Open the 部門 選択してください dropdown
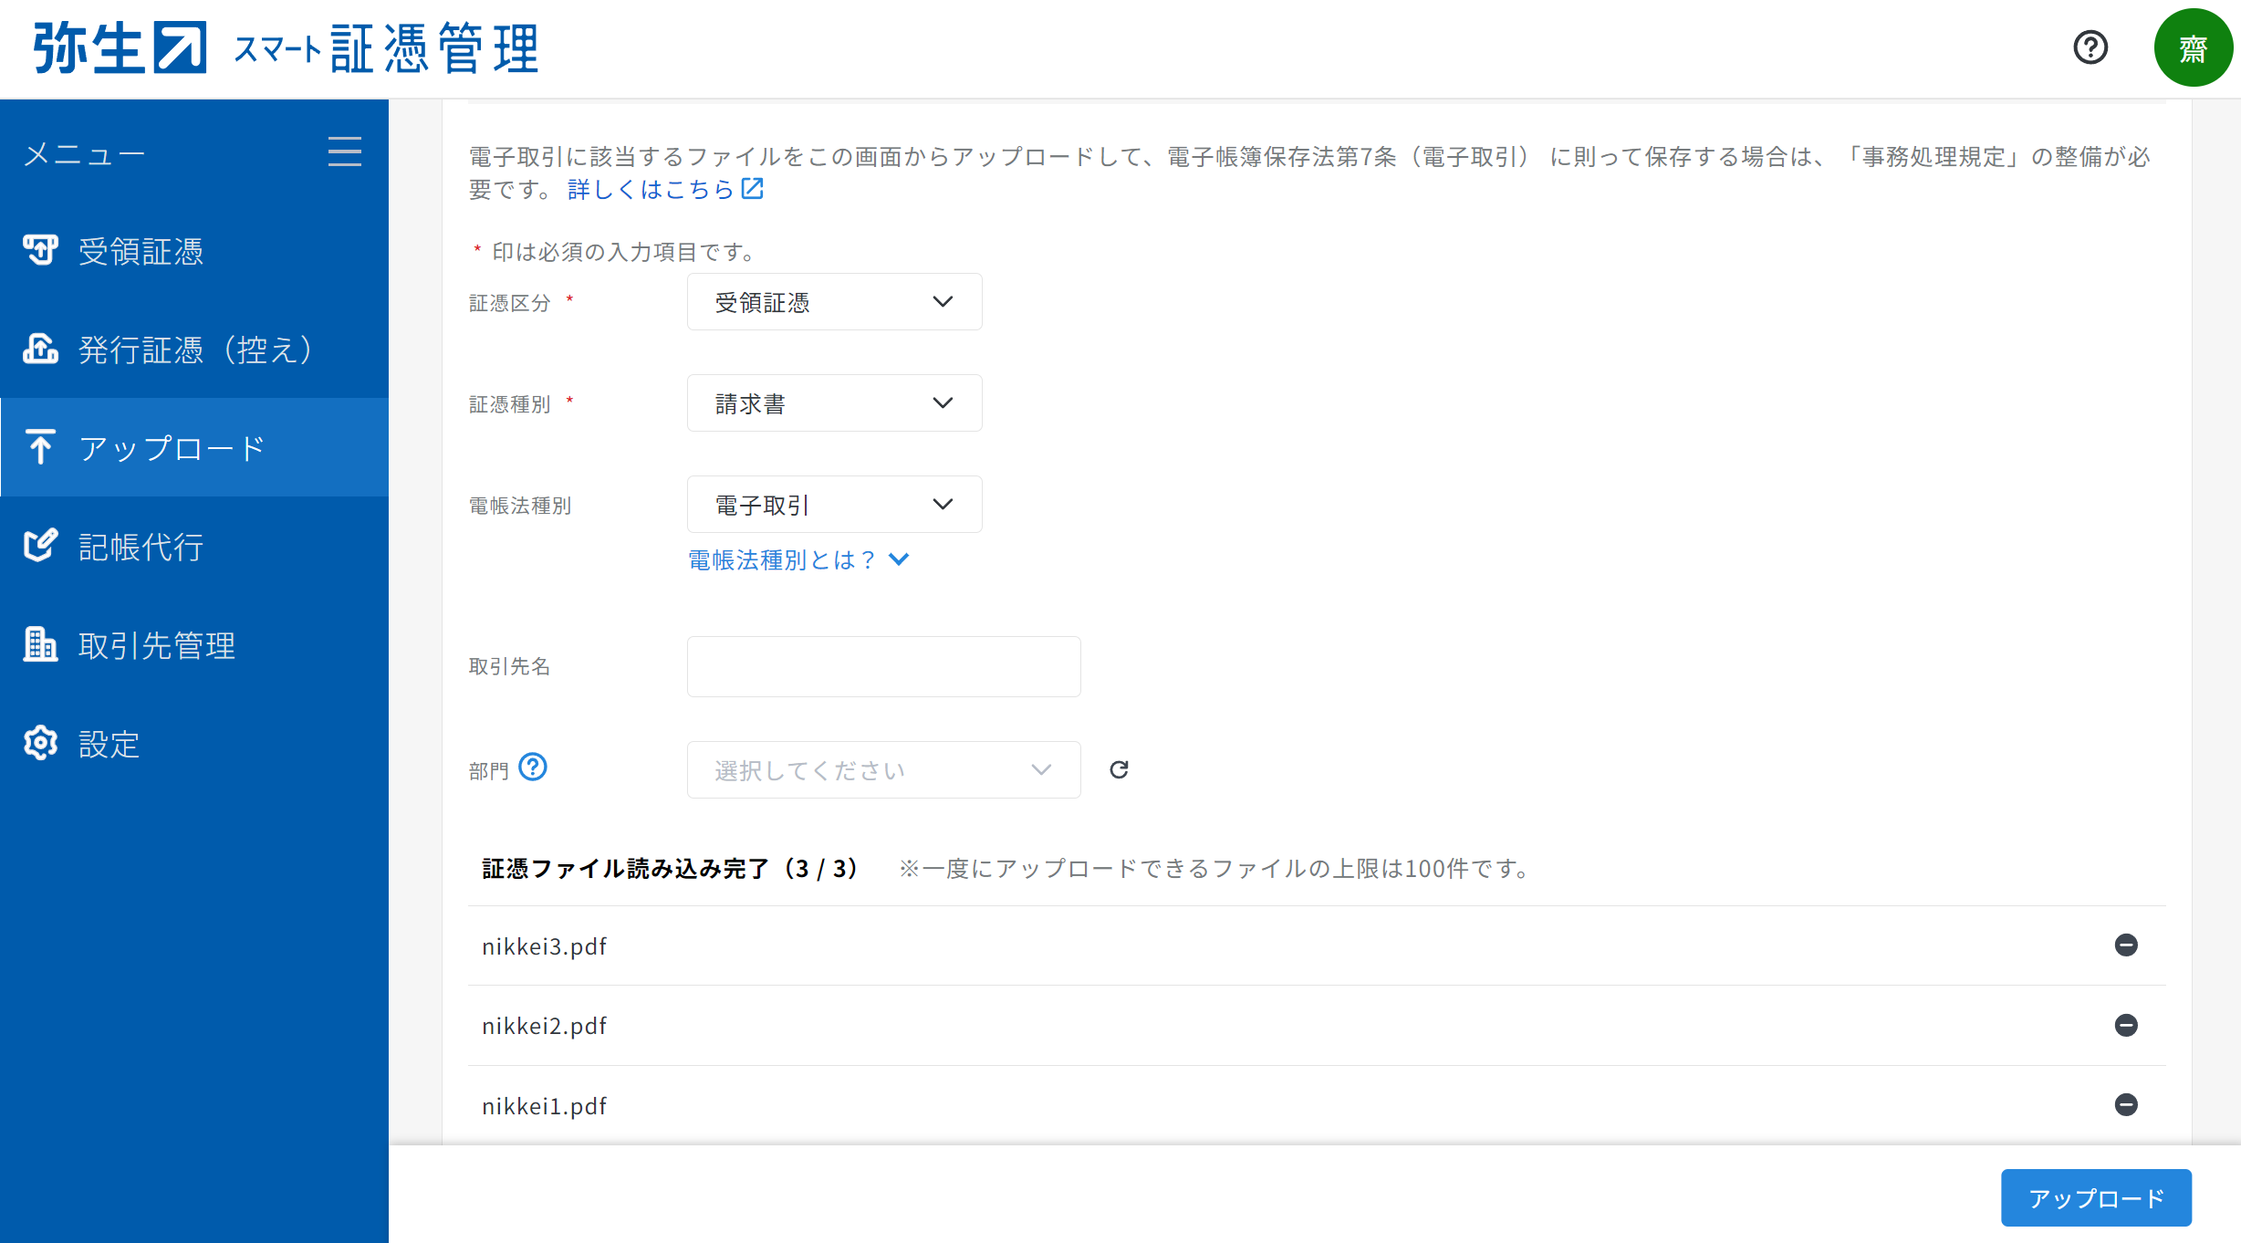The width and height of the screenshot is (2241, 1243). (883, 769)
